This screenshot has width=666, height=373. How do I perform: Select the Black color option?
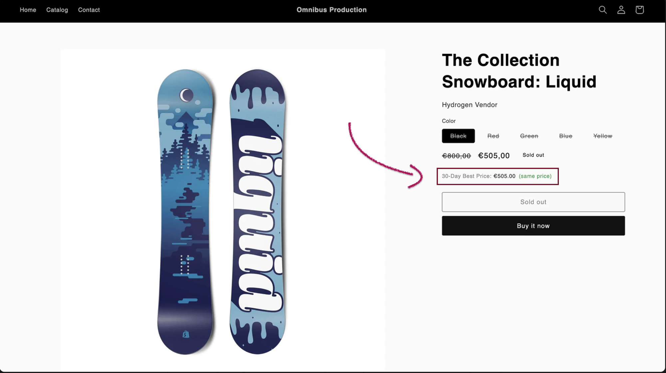[458, 136]
